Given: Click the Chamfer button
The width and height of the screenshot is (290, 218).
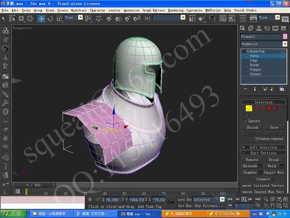Looking at the screenshot, I should [250, 173].
